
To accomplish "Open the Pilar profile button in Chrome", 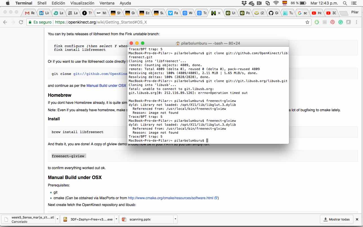I will click(355, 12).
